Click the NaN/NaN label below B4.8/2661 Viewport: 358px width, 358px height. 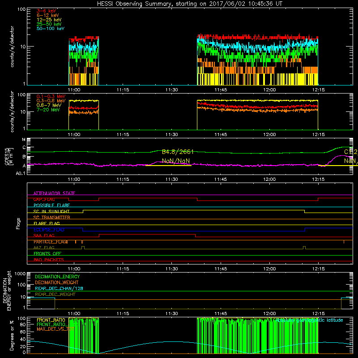coord(176,161)
